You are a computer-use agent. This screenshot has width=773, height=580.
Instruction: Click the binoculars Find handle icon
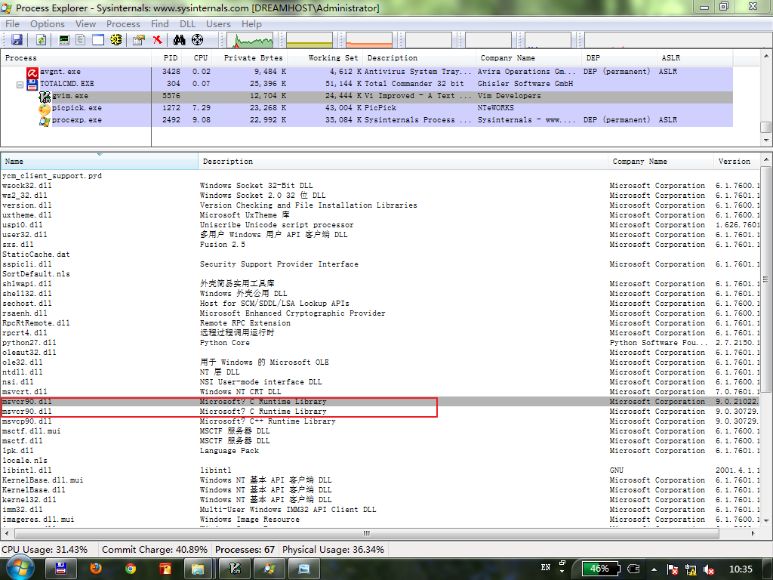coord(179,40)
